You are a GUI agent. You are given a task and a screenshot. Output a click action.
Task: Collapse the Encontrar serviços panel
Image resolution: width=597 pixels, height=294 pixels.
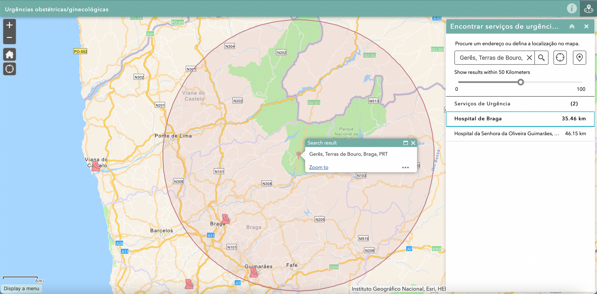coord(572,27)
